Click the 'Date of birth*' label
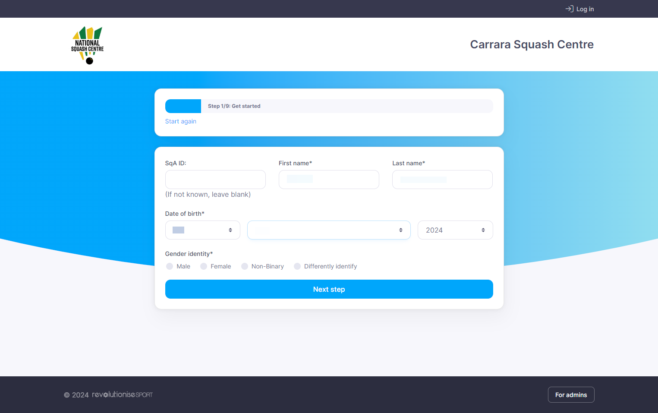Screen dimensions: 658x413 [x=185, y=214]
